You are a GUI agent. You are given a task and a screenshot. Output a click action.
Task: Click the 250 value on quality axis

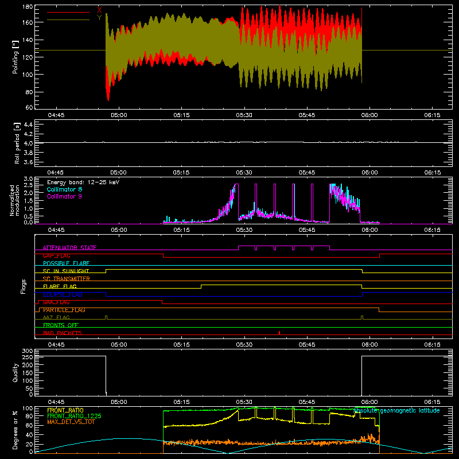click(x=28, y=357)
